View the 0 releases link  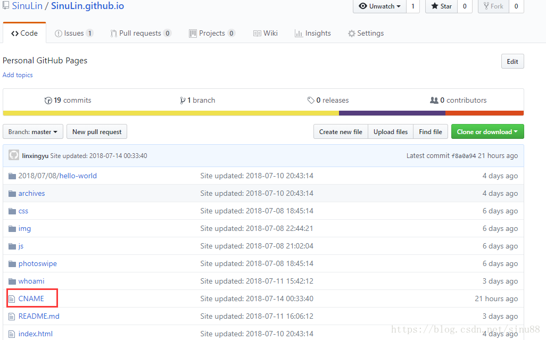tap(328, 101)
